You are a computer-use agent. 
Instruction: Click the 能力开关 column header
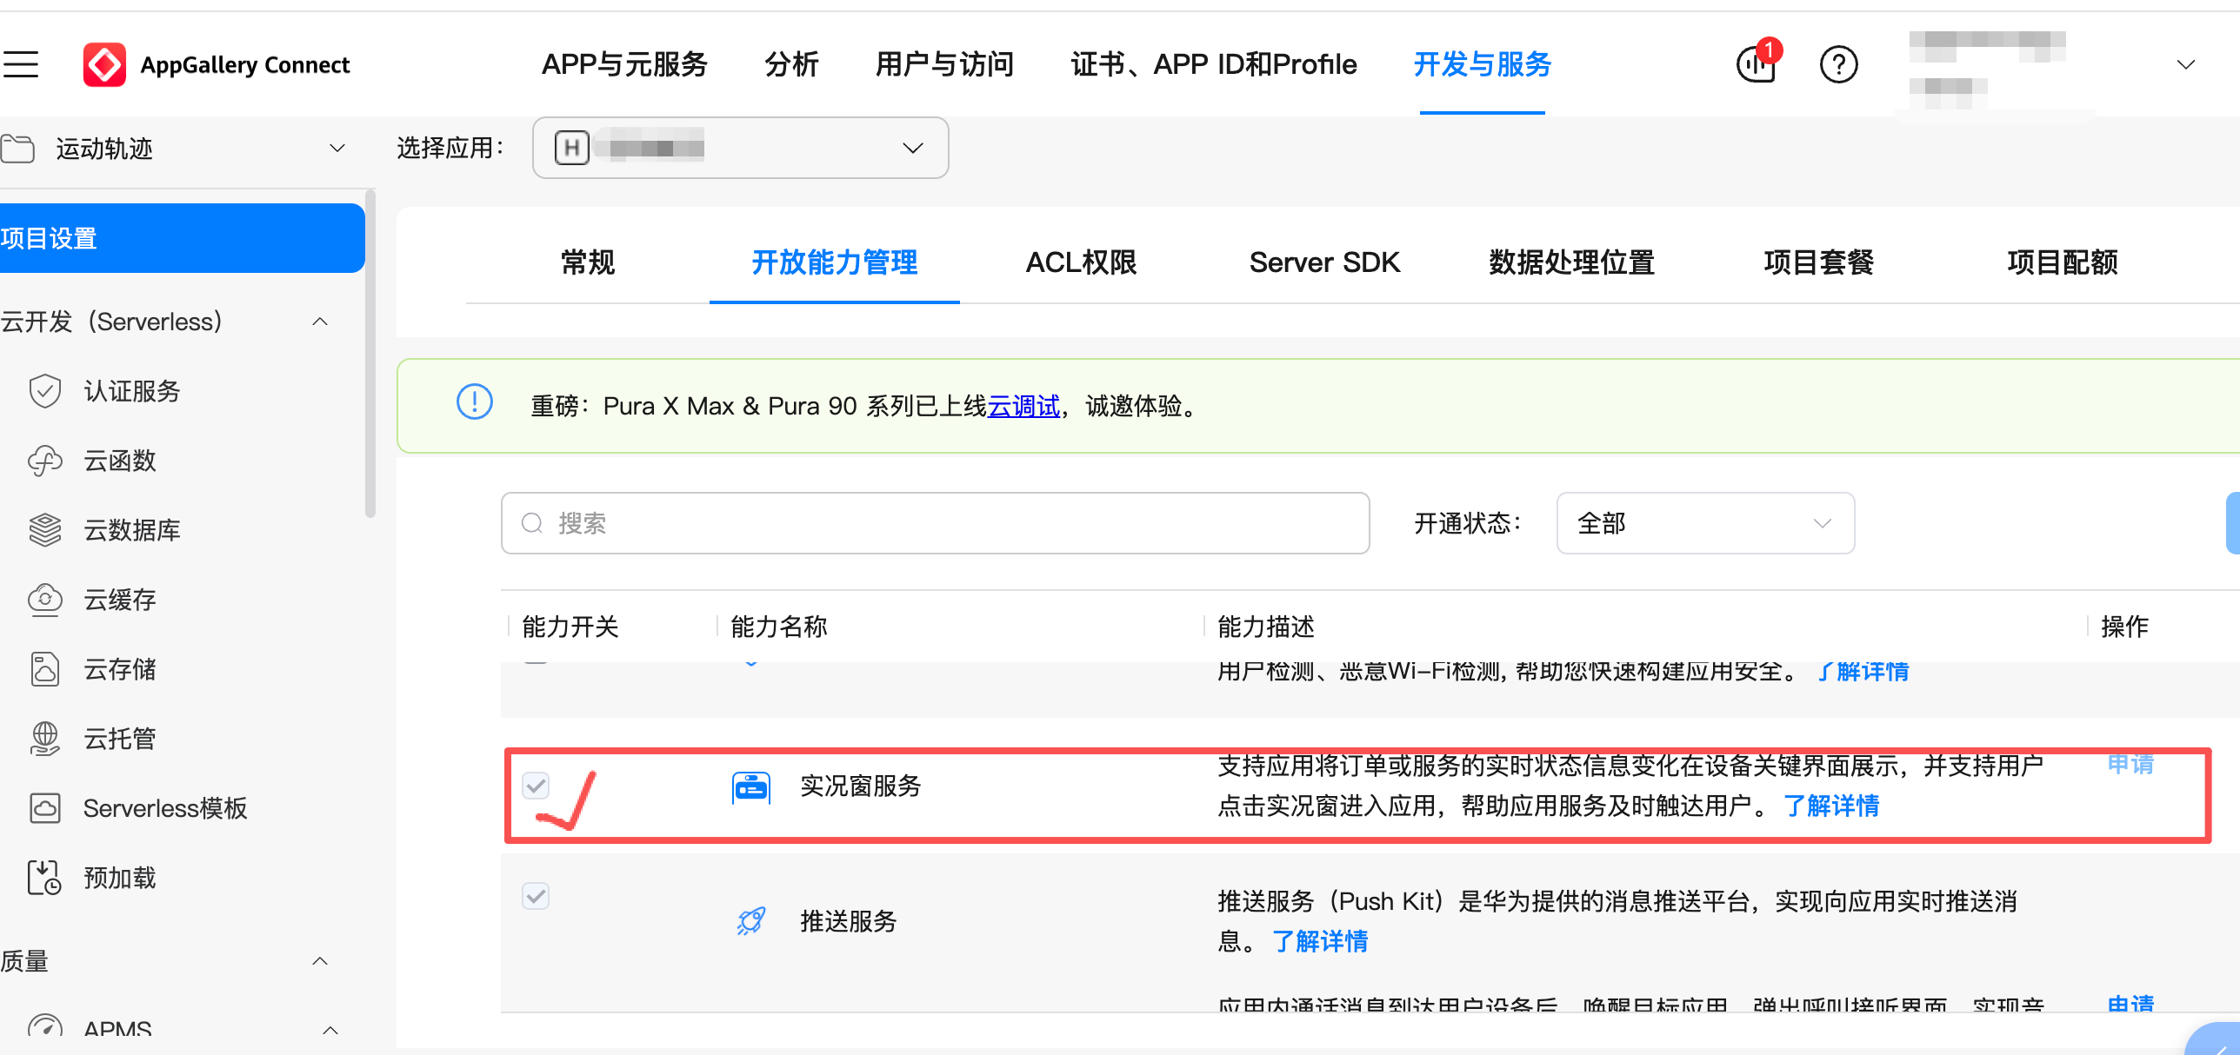pos(570,627)
